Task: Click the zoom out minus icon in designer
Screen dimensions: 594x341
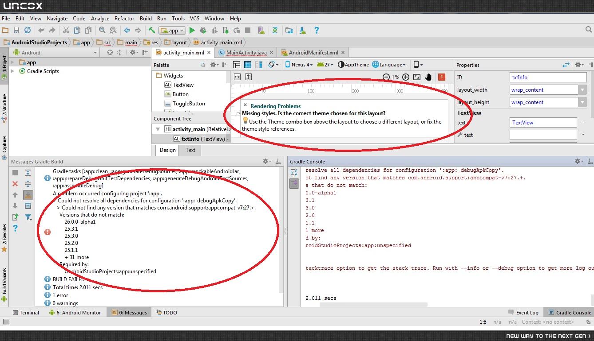Action: (x=386, y=77)
